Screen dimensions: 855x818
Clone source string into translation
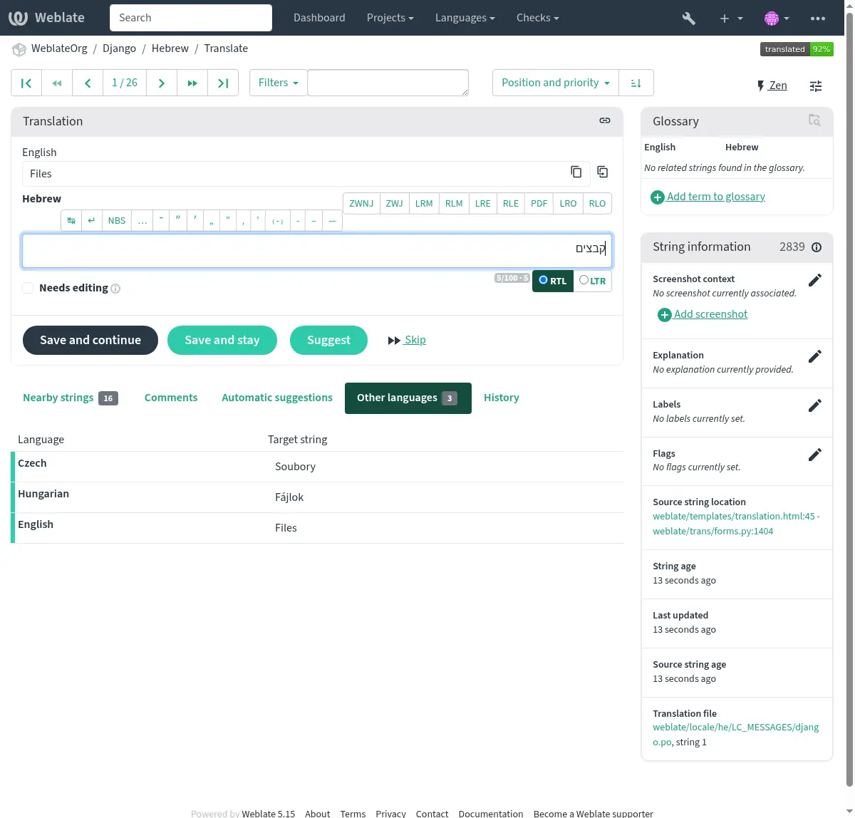(x=603, y=172)
